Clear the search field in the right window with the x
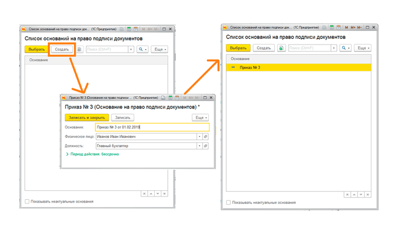 click(334, 48)
